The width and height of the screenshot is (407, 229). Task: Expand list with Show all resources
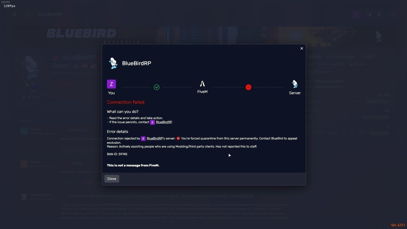pyautogui.click(x=375, y=117)
